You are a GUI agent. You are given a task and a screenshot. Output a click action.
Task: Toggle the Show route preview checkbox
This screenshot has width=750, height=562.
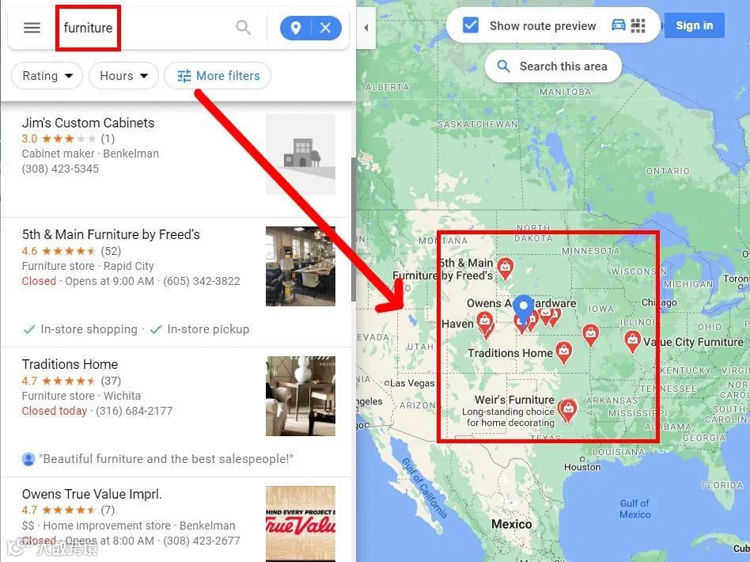click(x=471, y=25)
